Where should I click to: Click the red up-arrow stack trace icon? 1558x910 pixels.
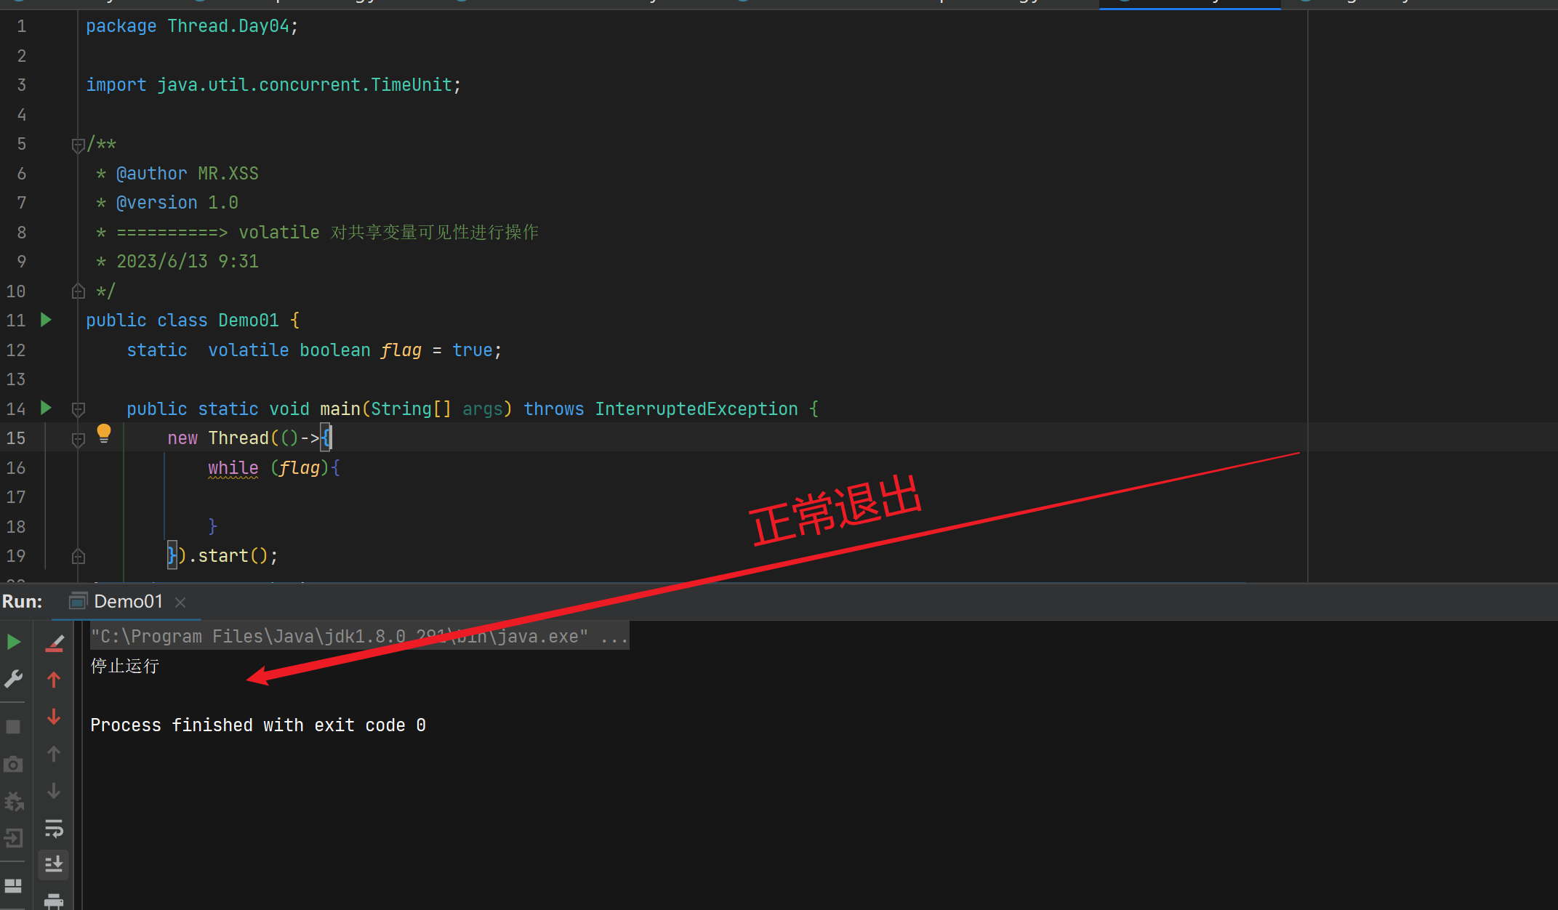(x=54, y=680)
